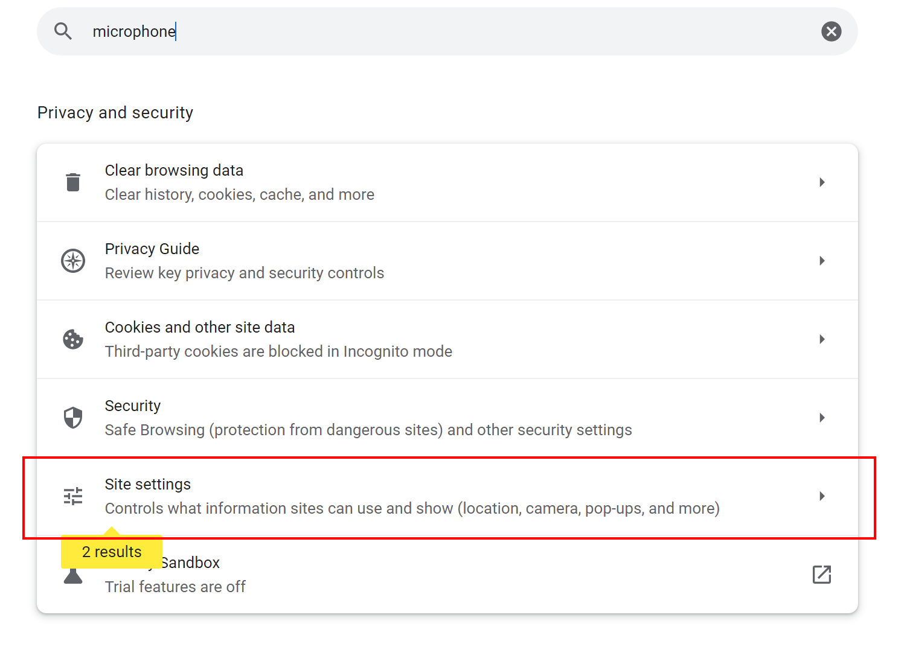Open Site settings entry
The image size is (907, 670).
447,496
